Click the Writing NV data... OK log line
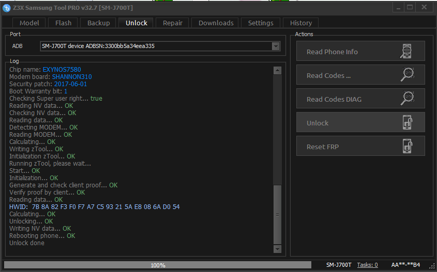This screenshot has height=272, width=437. (x=40, y=229)
